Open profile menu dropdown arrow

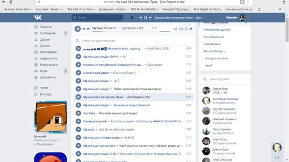pos(248,18)
